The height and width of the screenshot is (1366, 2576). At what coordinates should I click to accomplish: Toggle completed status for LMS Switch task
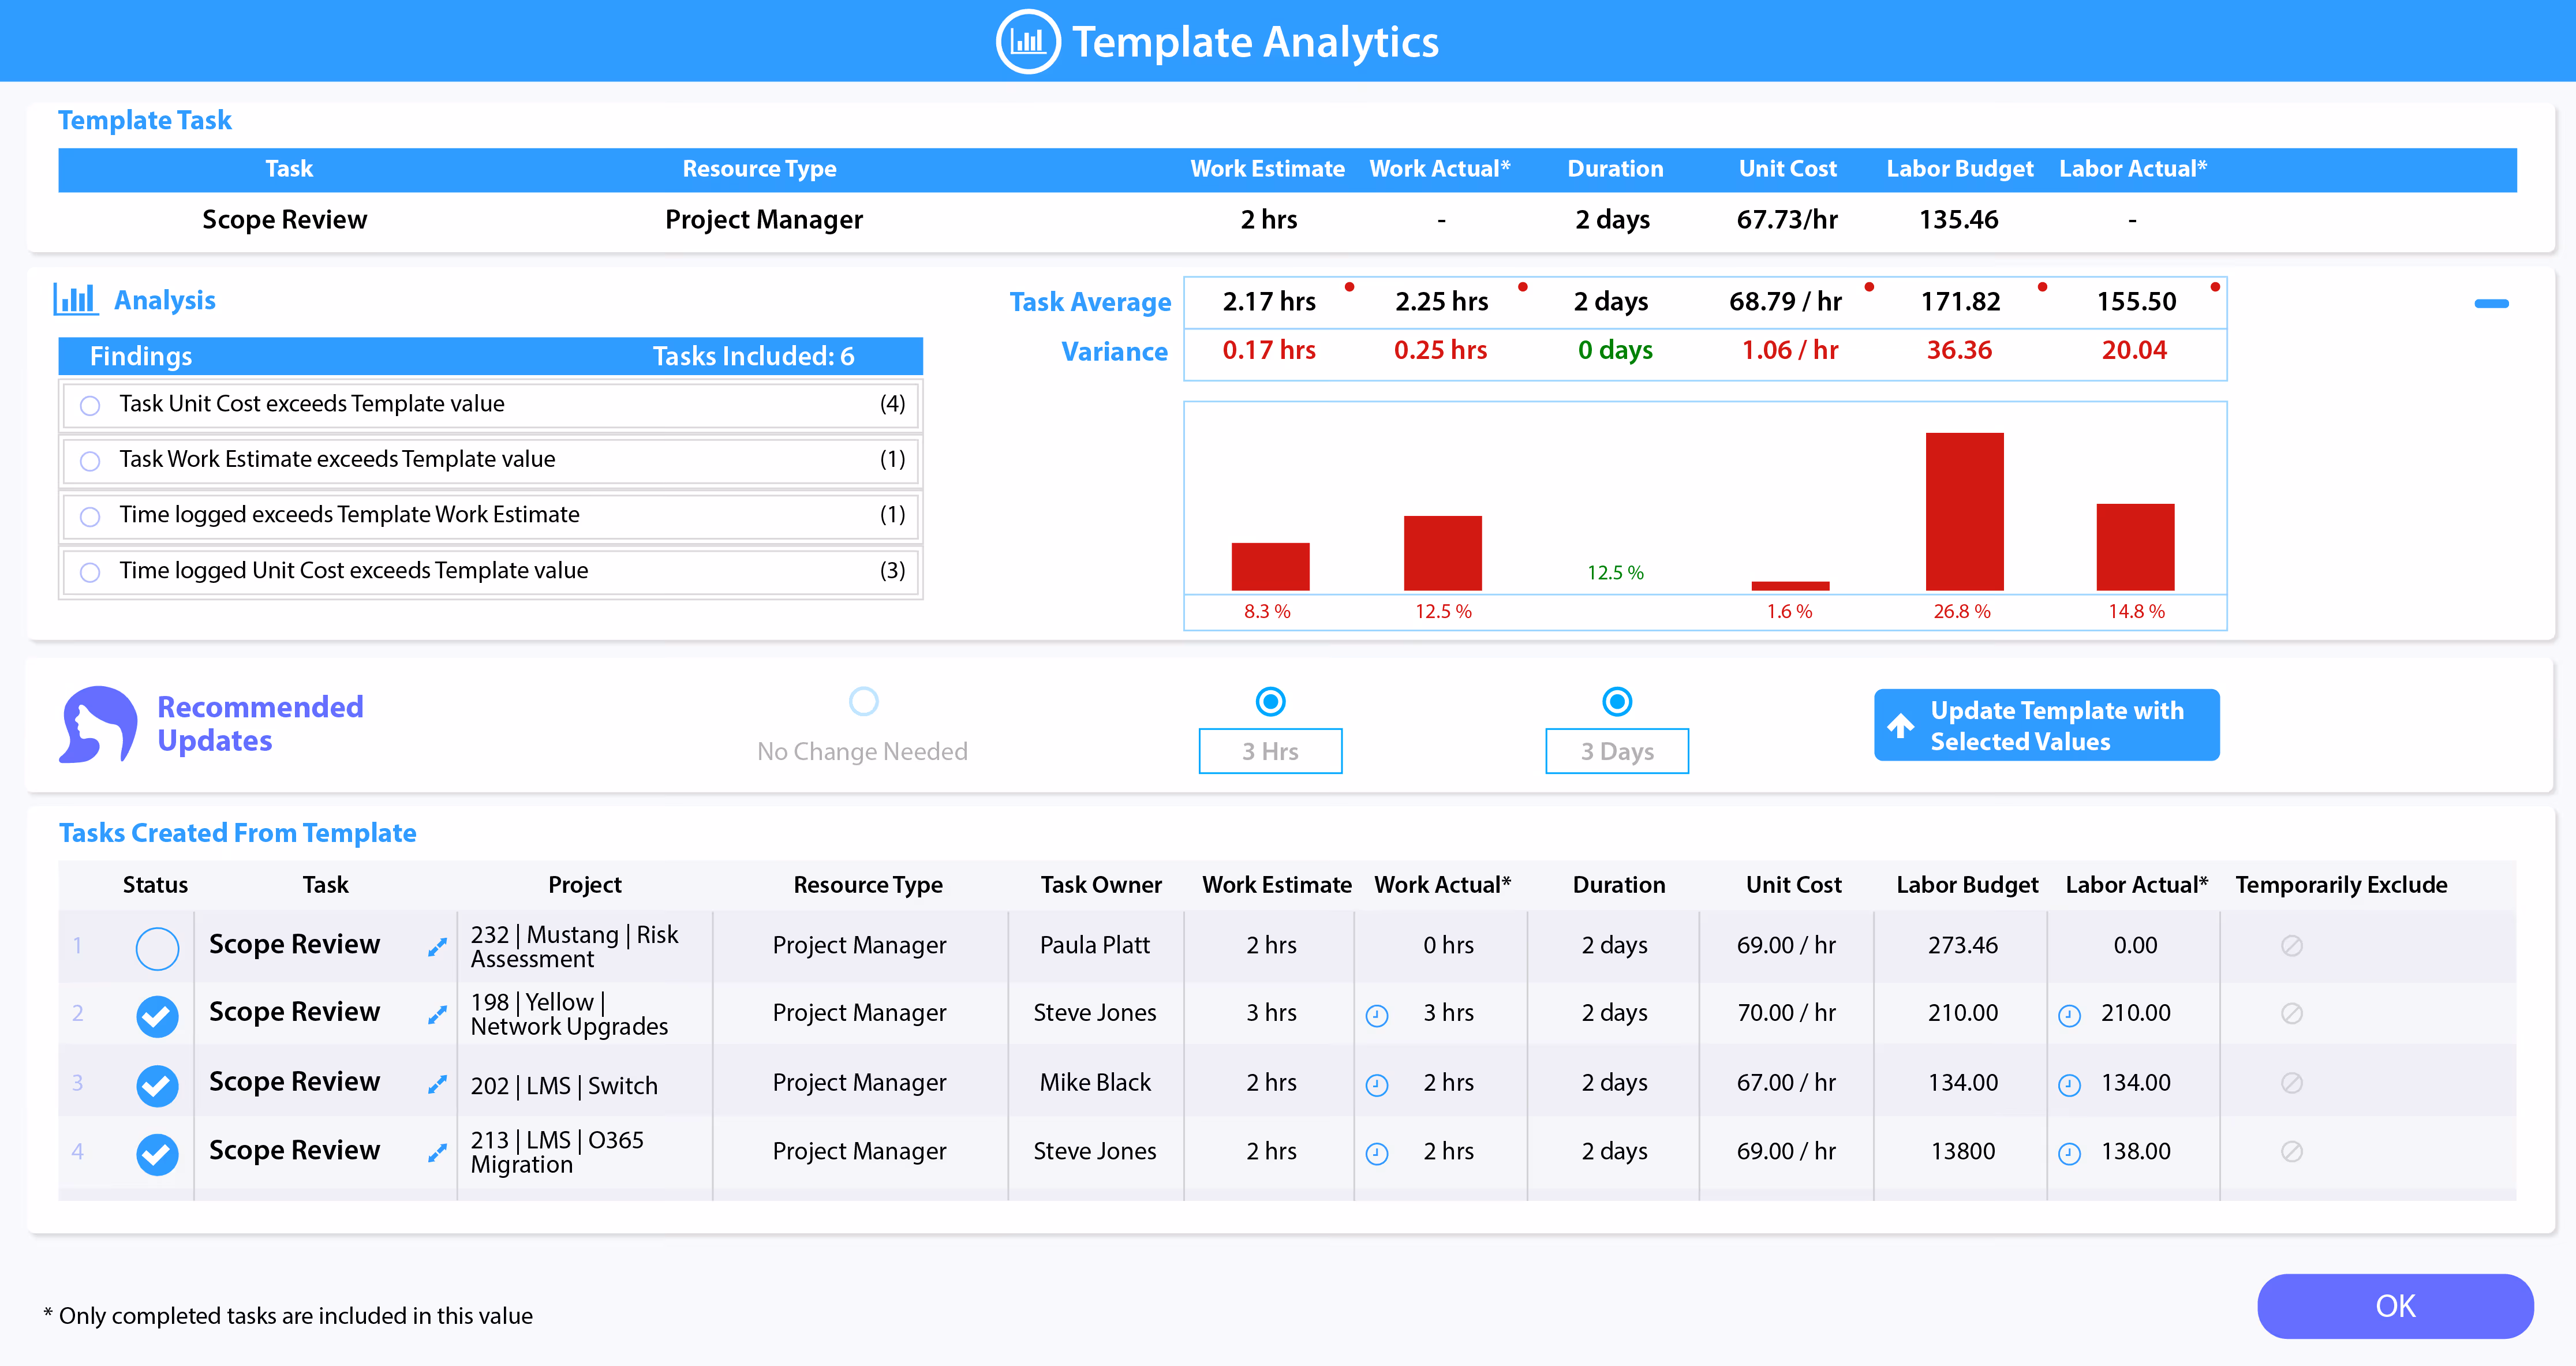point(157,1085)
